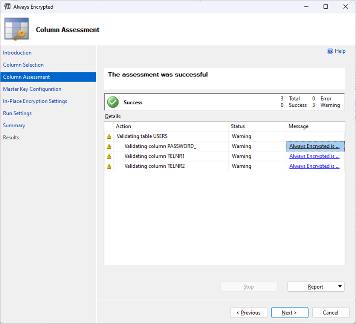Click warning icon beside Validating table USERS

pos(109,136)
